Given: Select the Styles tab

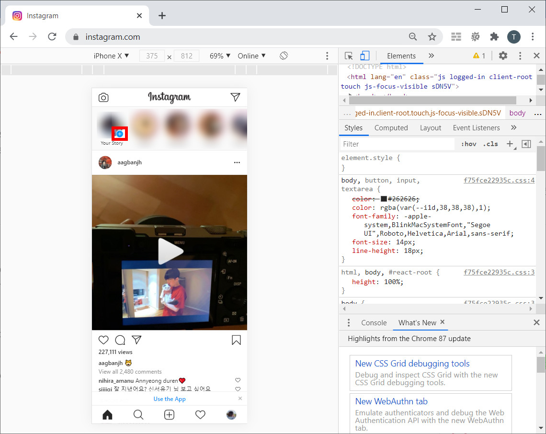Looking at the screenshot, I should pos(353,128).
